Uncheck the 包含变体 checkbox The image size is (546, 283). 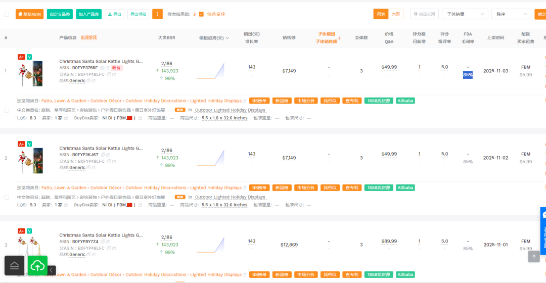coord(201,14)
